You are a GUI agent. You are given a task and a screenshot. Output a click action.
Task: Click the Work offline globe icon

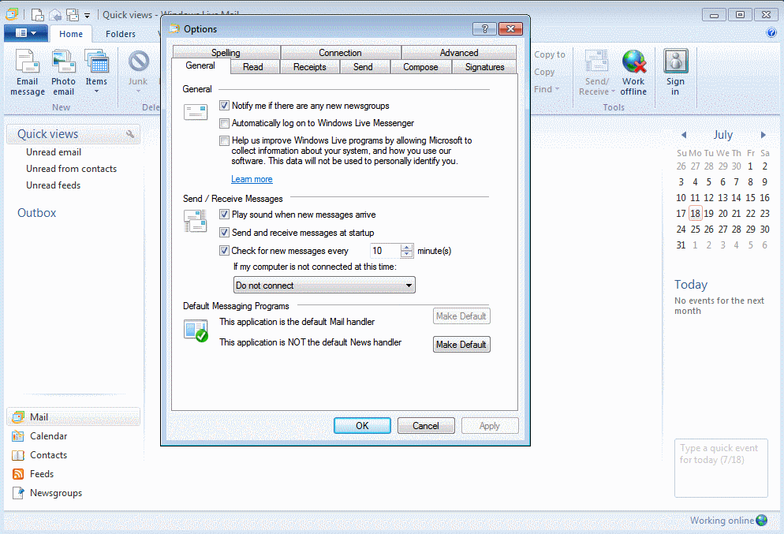pos(633,61)
